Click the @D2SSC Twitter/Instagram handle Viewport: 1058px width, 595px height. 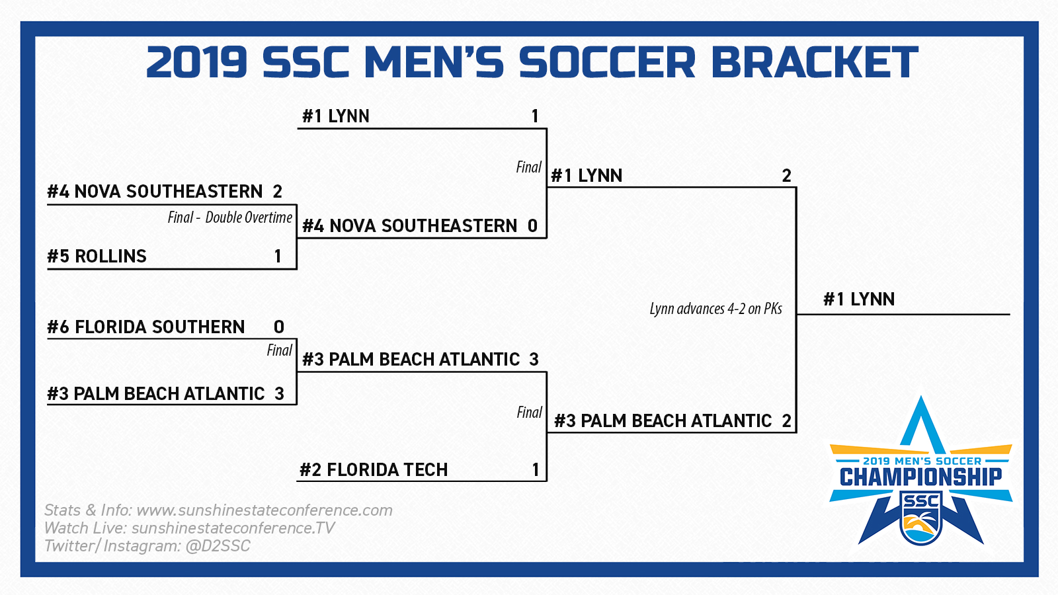point(218,546)
